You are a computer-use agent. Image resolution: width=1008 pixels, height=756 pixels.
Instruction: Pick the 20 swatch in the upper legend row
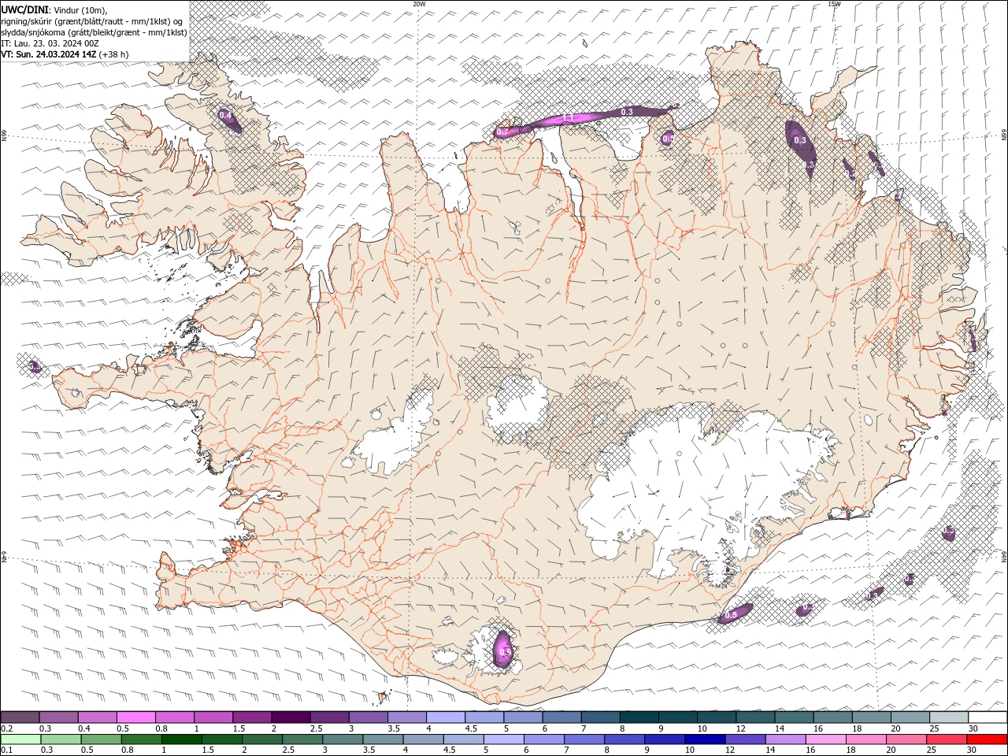tap(909, 717)
